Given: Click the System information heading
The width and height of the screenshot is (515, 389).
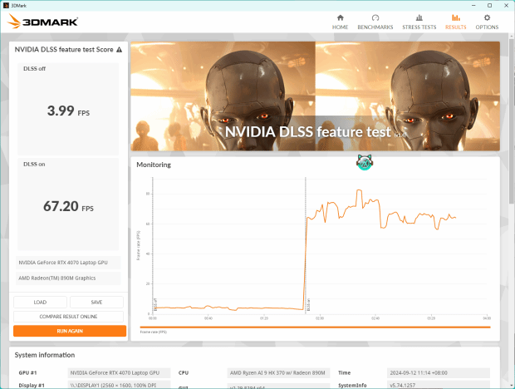Looking at the screenshot, I should 45,355.
